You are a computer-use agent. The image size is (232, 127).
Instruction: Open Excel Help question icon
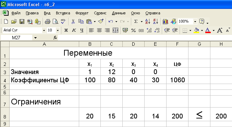coord(202,22)
